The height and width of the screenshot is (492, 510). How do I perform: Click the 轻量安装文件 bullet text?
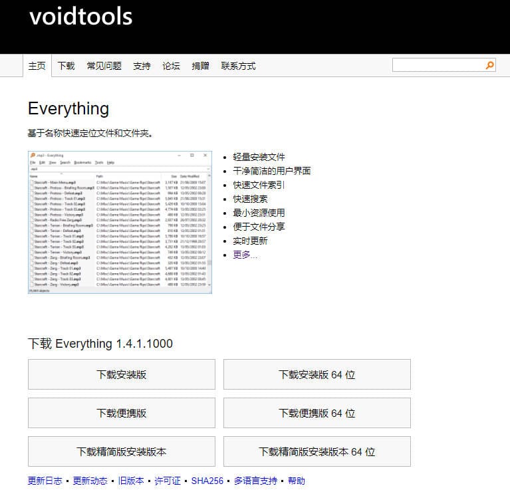click(x=259, y=157)
